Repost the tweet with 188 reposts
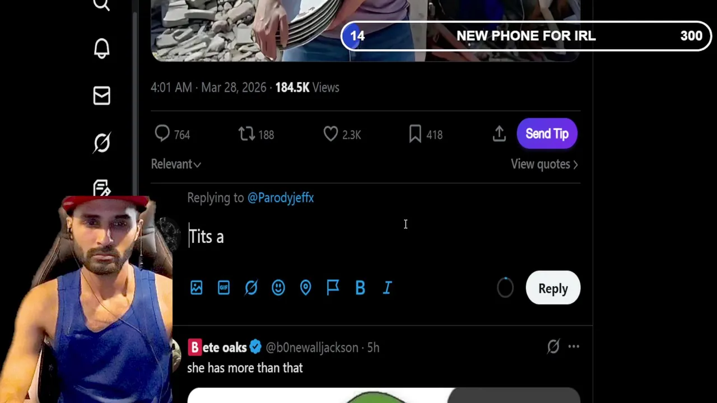 click(x=246, y=134)
